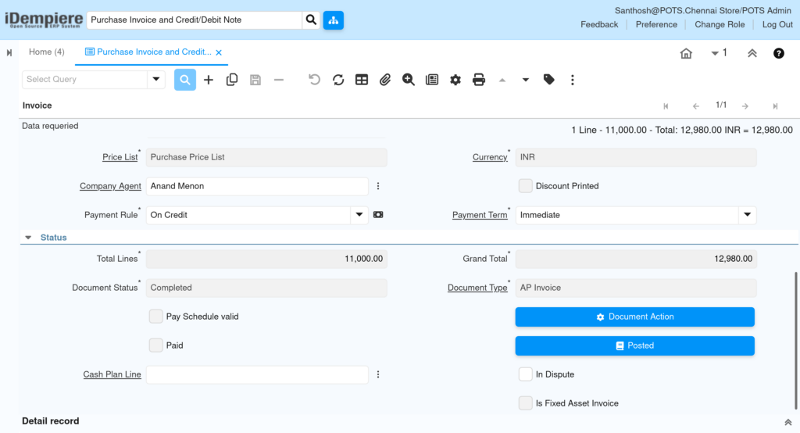Collapse the Status section triangle
Screen dimensions: 800x433
click(x=29, y=238)
